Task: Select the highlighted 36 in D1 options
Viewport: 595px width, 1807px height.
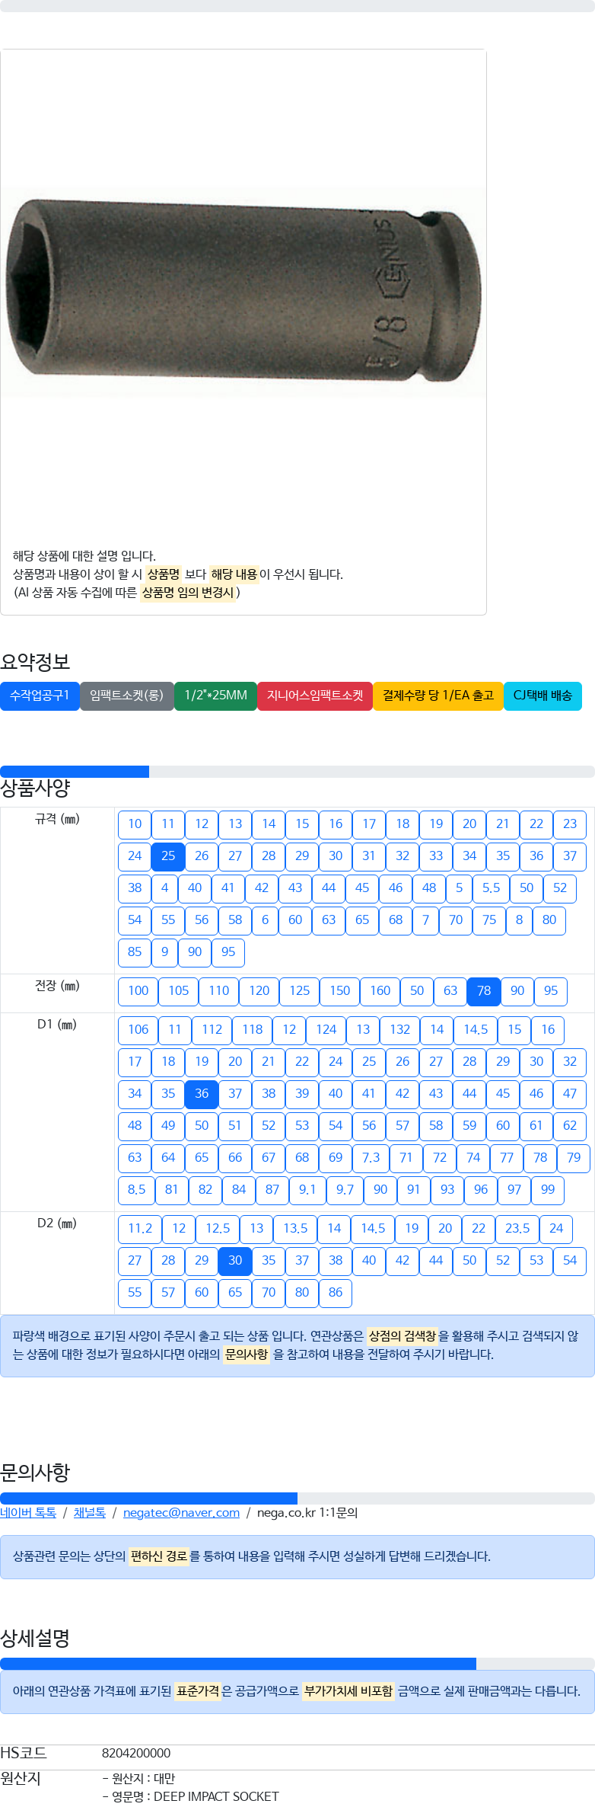Action: [x=202, y=1094]
